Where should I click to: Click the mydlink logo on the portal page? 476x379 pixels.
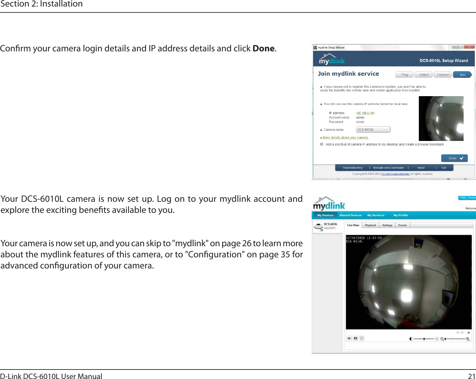pyautogui.click(x=329, y=203)
